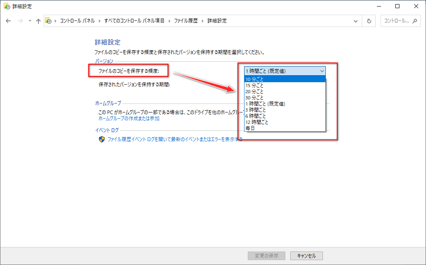Expand the address bar history dropdown
The height and width of the screenshot is (265, 426).
pos(355,20)
